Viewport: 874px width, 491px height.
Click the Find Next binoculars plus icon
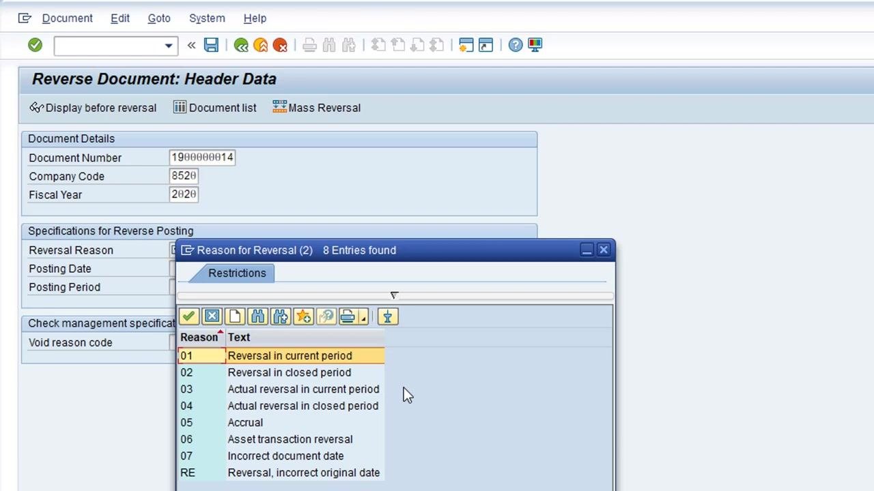[281, 316]
